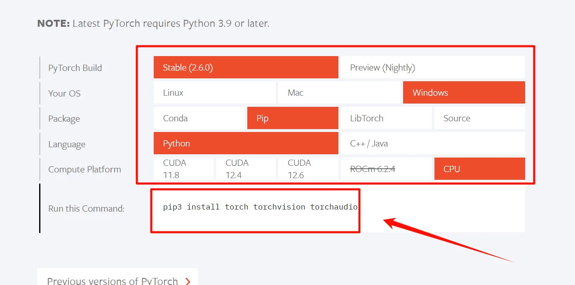Click the chevron arrow beside Previous versions
This screenshot has height=285, width=575.
[x=188, y=281]
